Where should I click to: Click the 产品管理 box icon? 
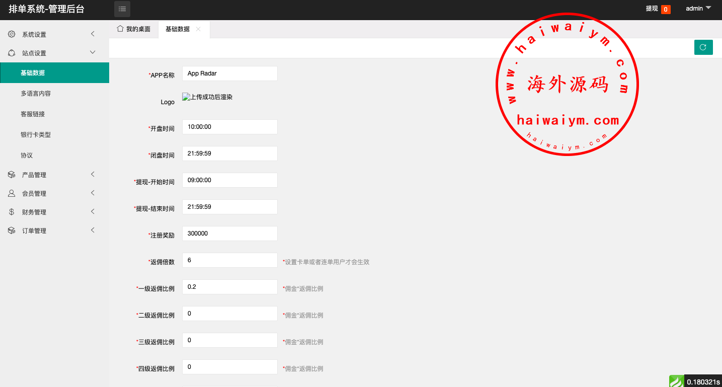point(12,175)
